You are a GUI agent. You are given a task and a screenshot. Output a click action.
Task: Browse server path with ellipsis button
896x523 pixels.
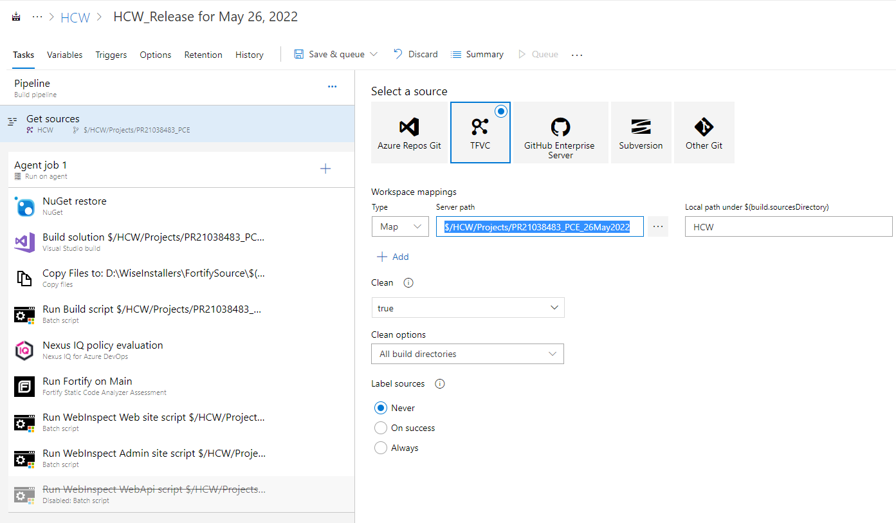657,226
